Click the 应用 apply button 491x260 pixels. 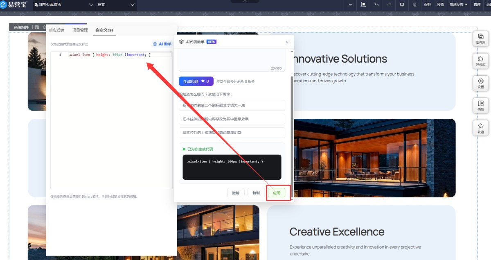pyautogui.click(x=277, y=193)
